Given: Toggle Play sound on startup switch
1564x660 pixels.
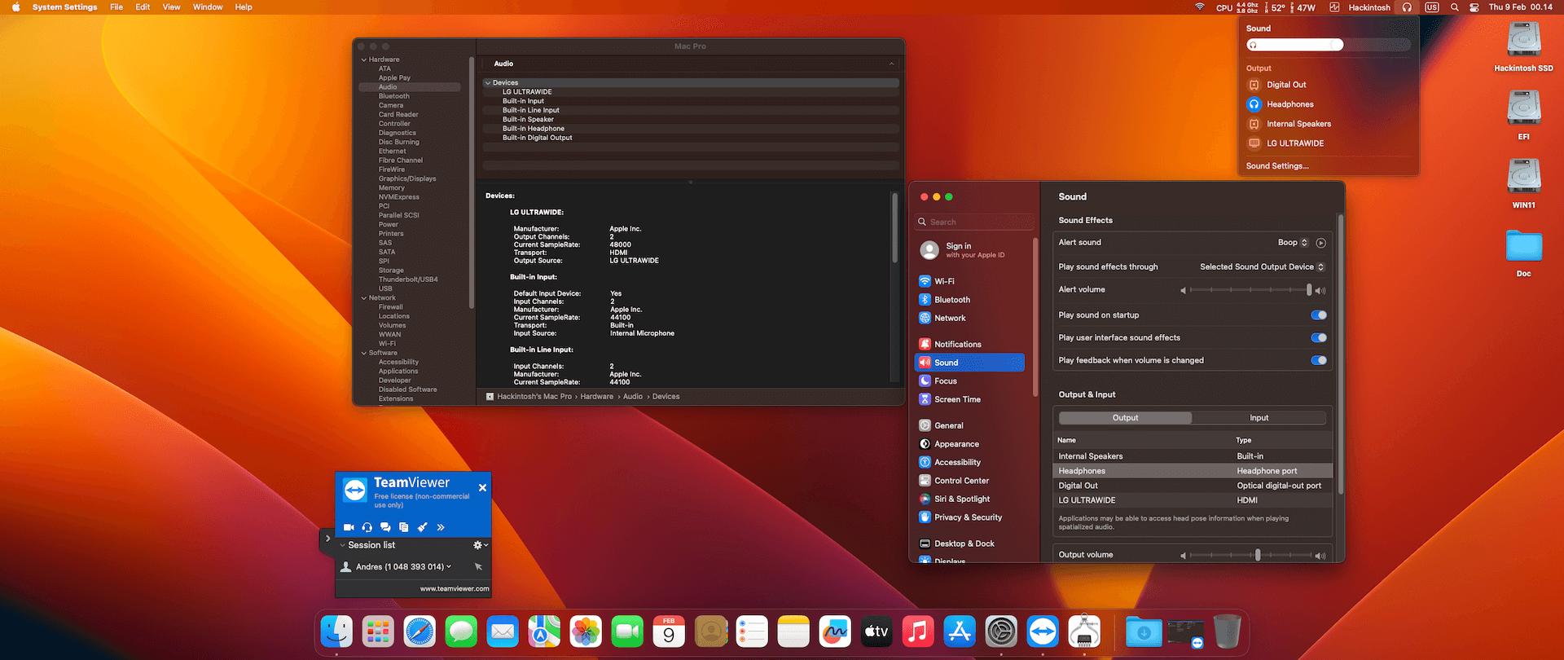Looking at the screenshot, I should tap(1319, 315).
